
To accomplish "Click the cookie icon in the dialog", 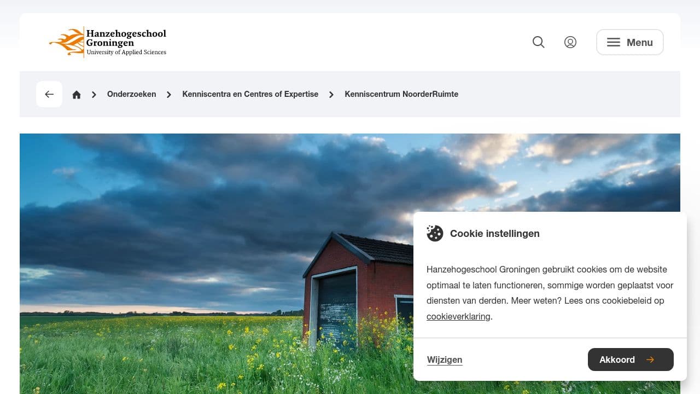I will [435, 233].
